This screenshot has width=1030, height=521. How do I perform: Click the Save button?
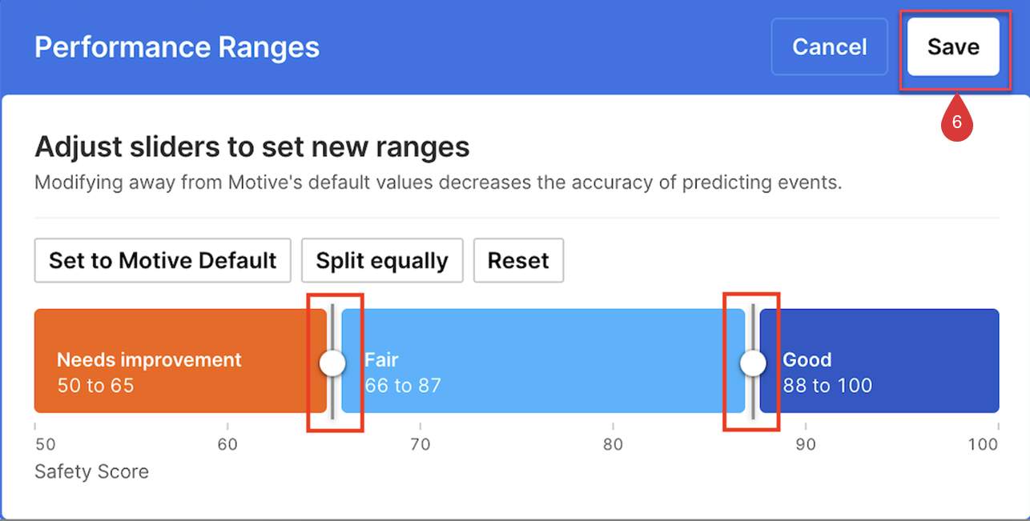pos(953,47)
